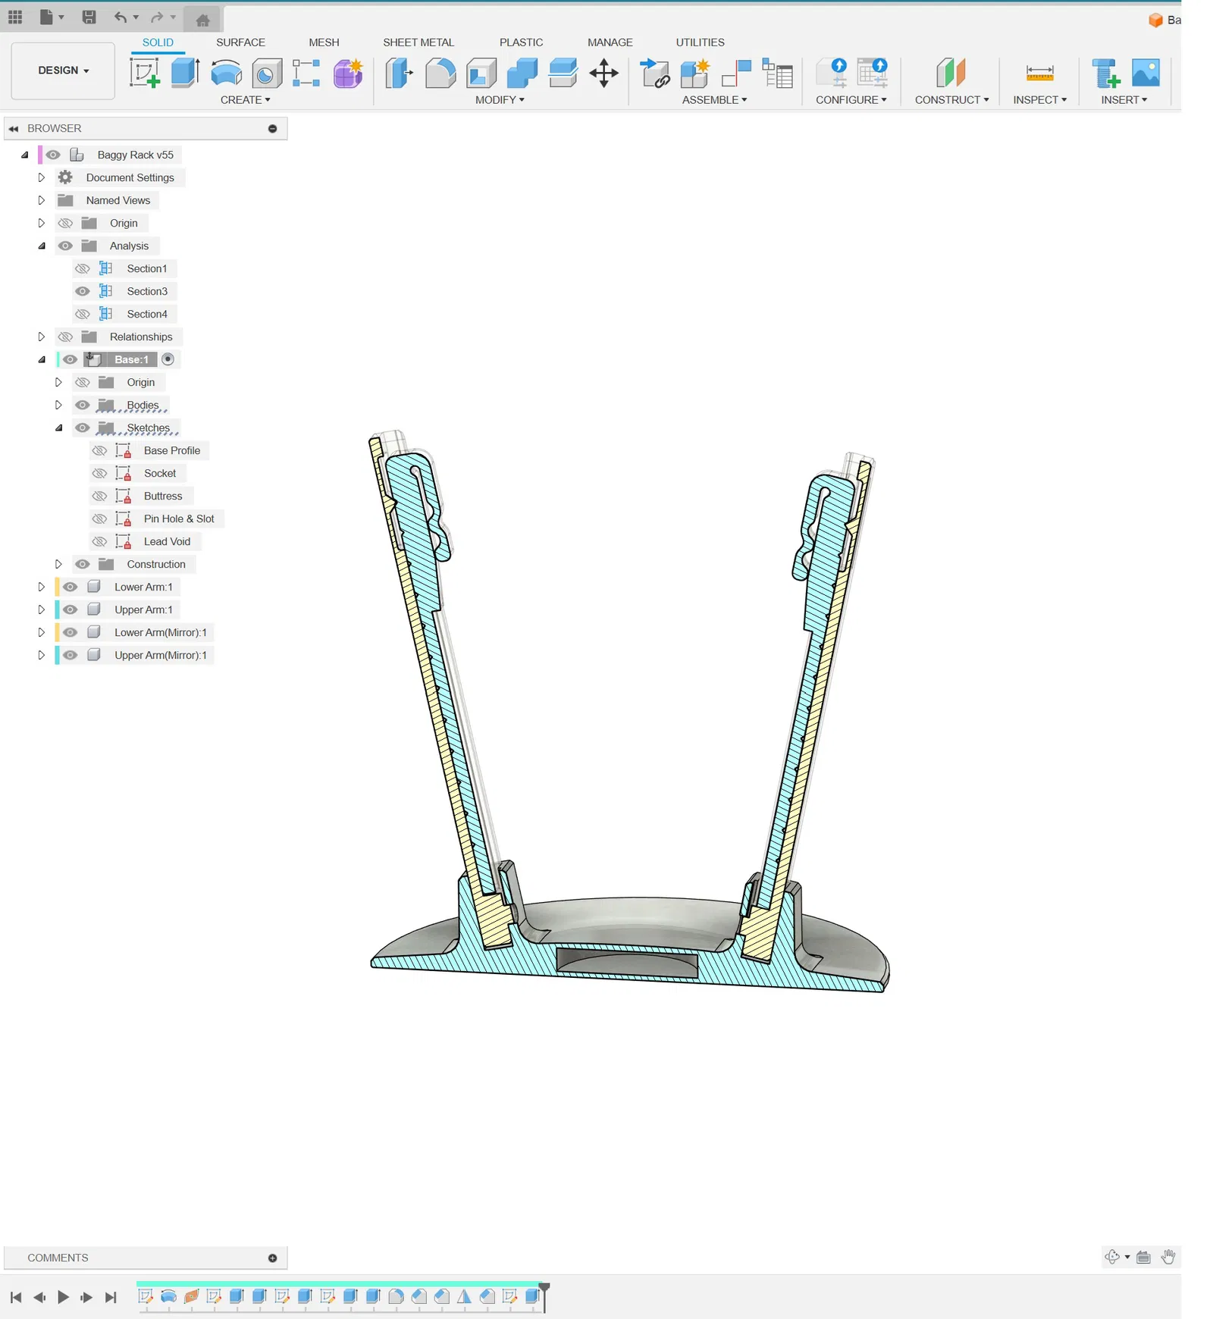1213x1319 pixels.
Task: Go to the UTILITIES tab
Action: (700, 42)
